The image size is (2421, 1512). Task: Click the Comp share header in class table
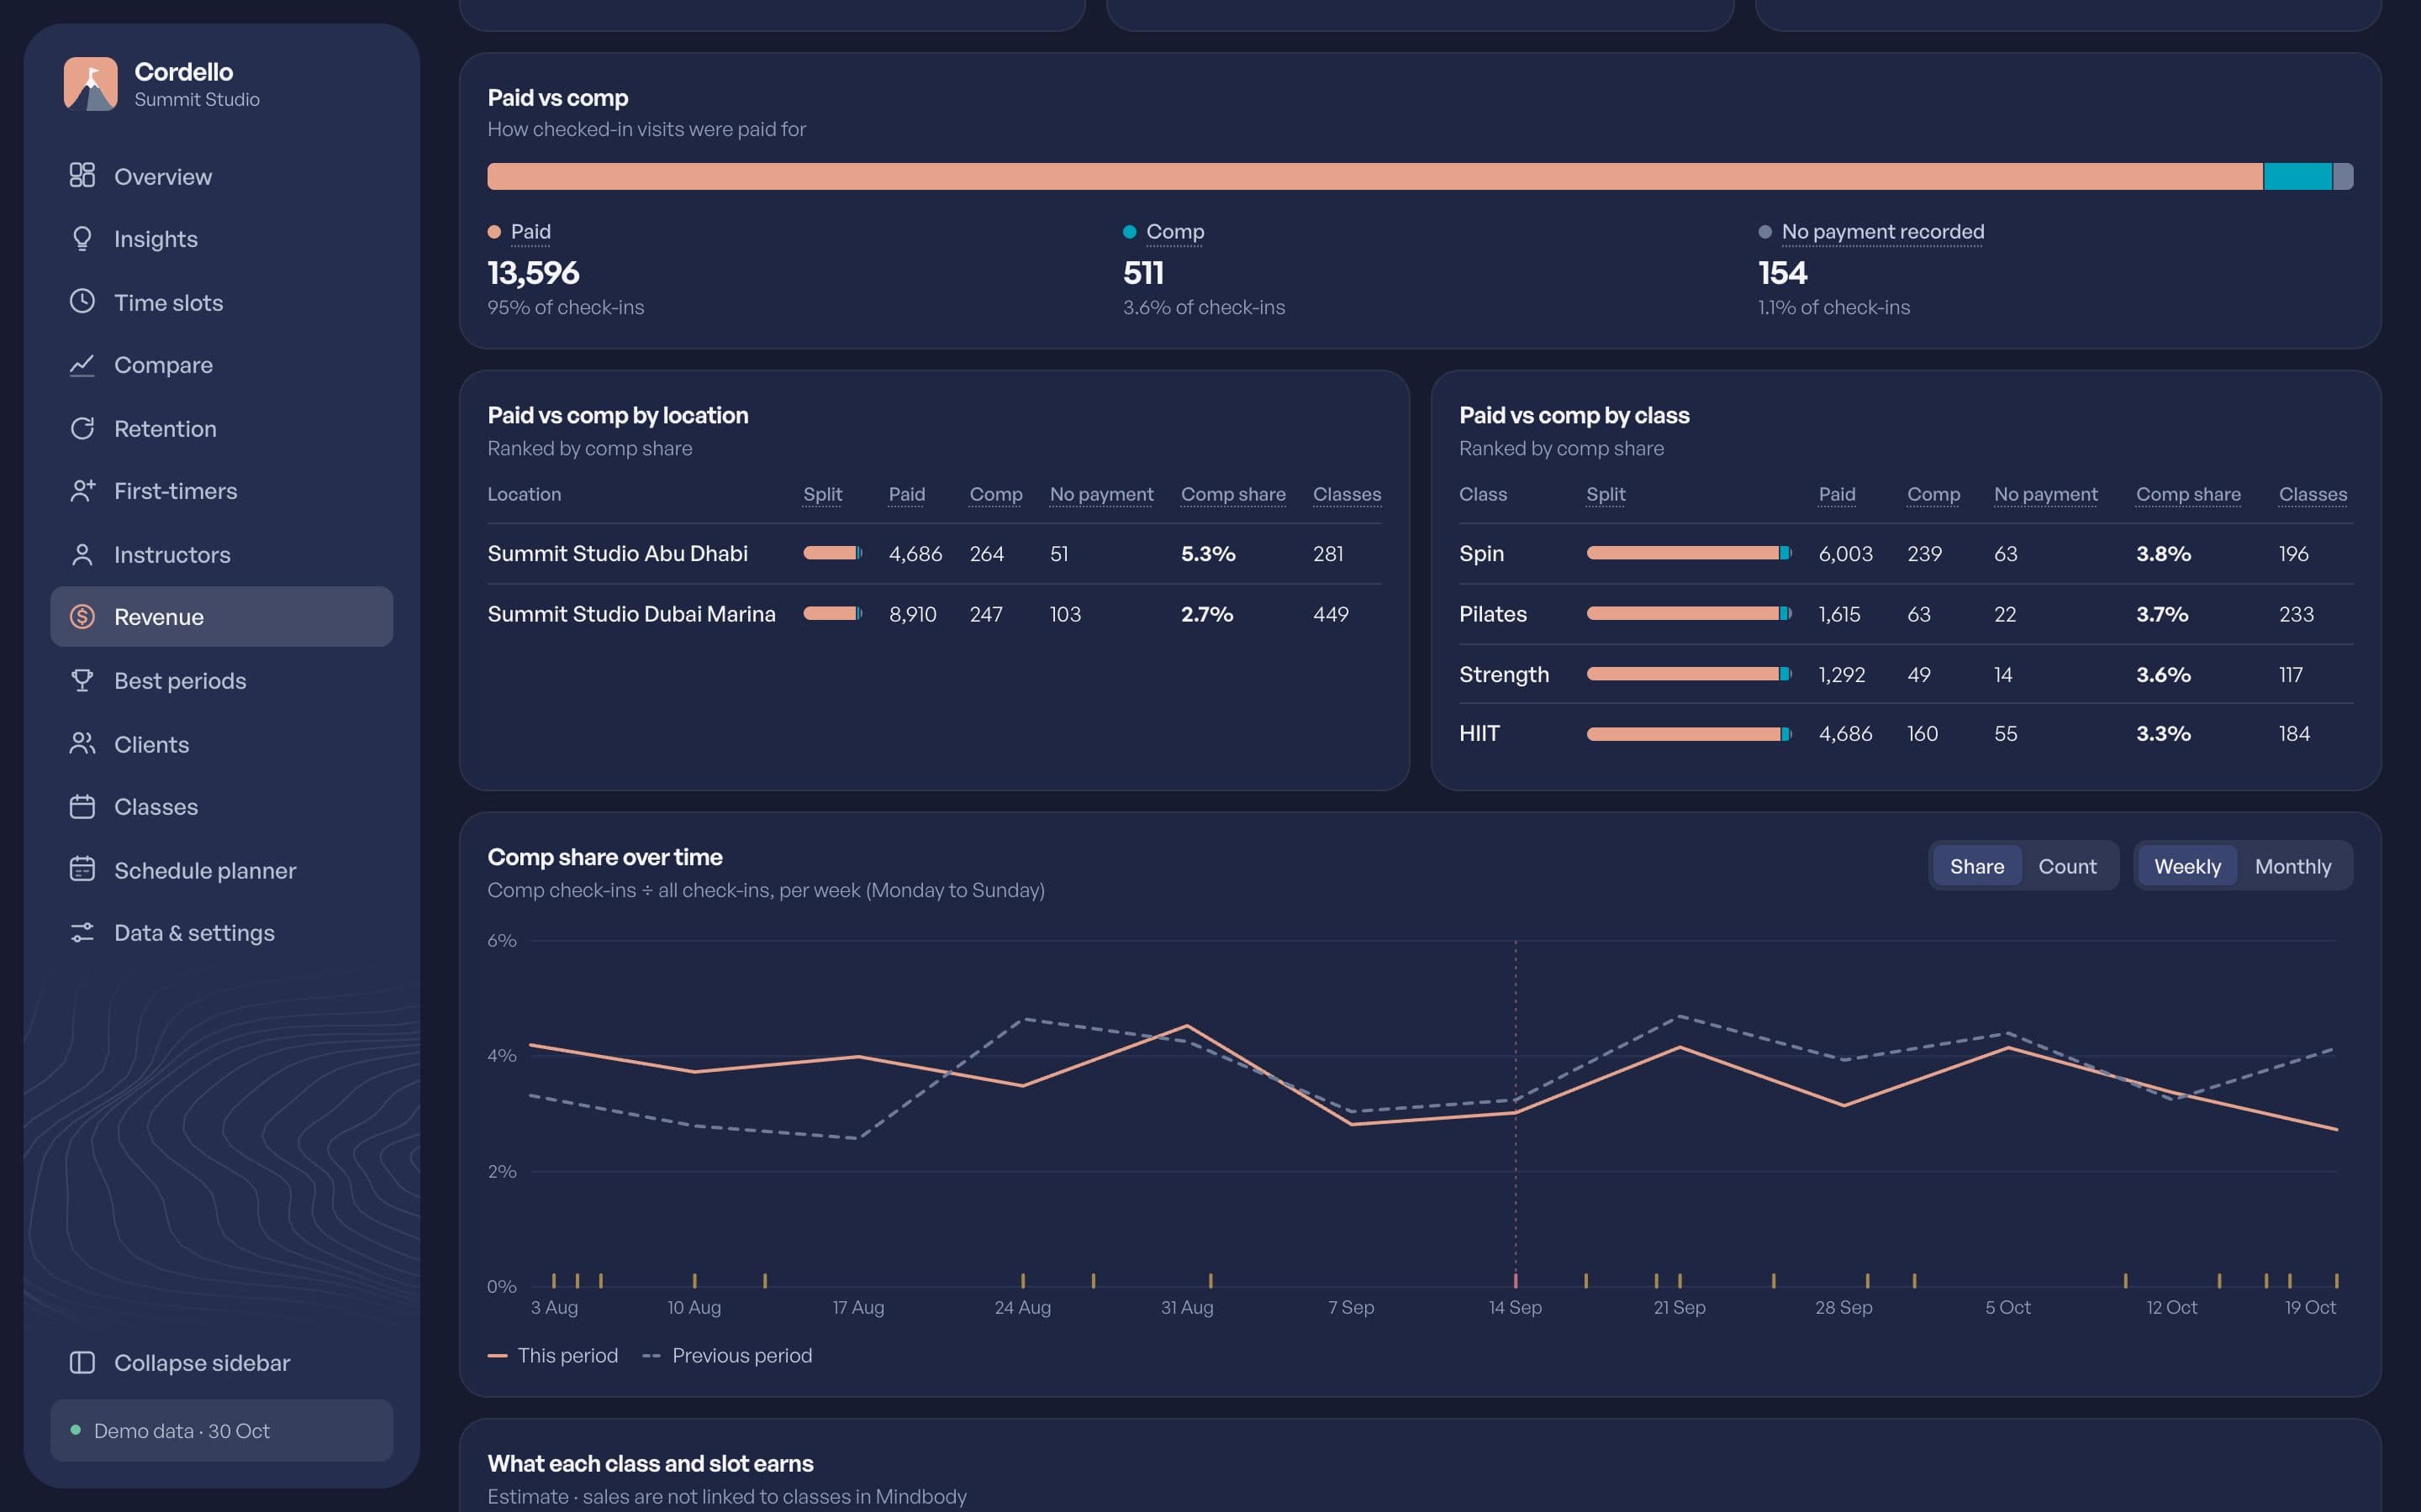2188,494
